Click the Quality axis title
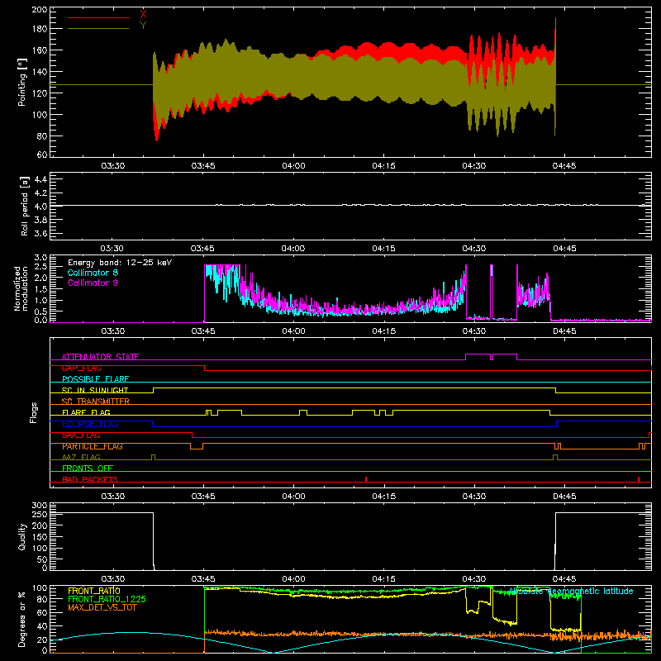The image size is (661, 661). click(x=22, y=536)
